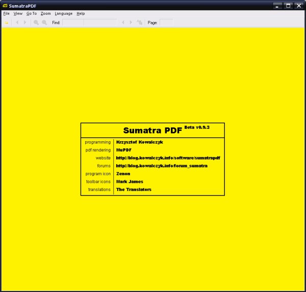
Task: Click the Krzysztof Kowalczyk name
Action: [x=140, y=142]
